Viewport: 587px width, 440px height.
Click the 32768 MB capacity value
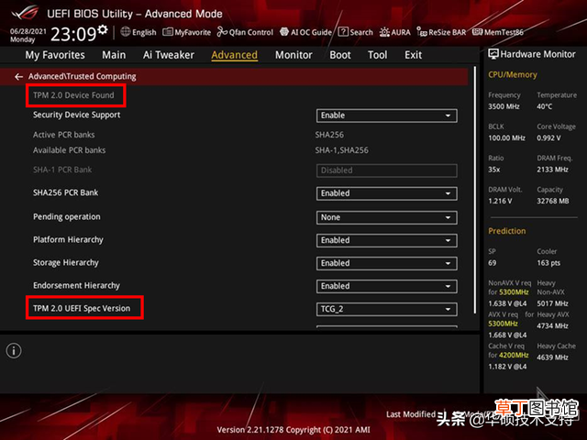click(553, 202)
